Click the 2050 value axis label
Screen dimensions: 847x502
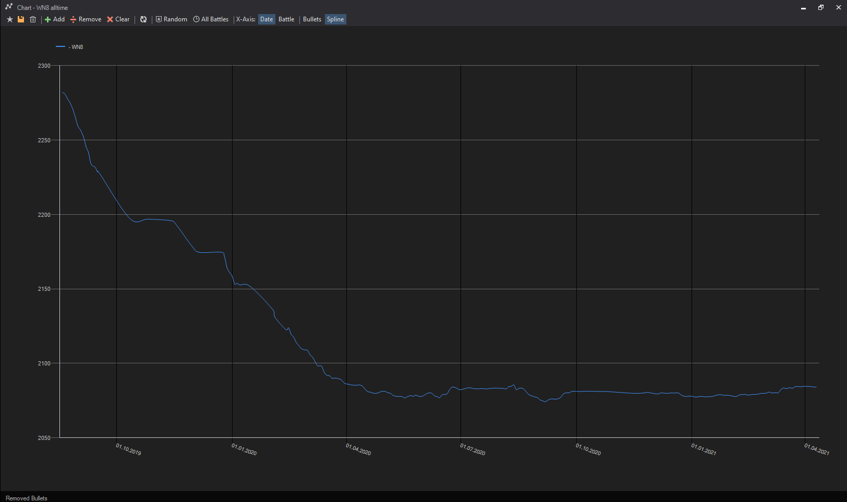[44, 438]
